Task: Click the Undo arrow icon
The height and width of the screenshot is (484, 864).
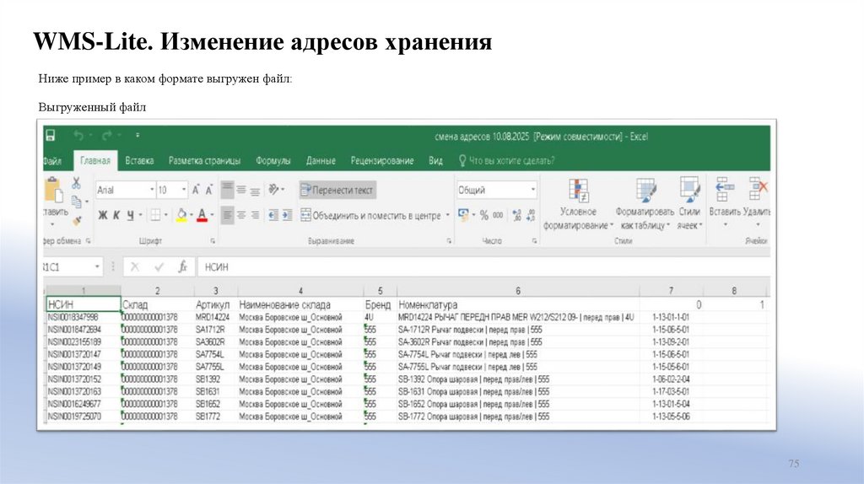Action: point(78,136)
